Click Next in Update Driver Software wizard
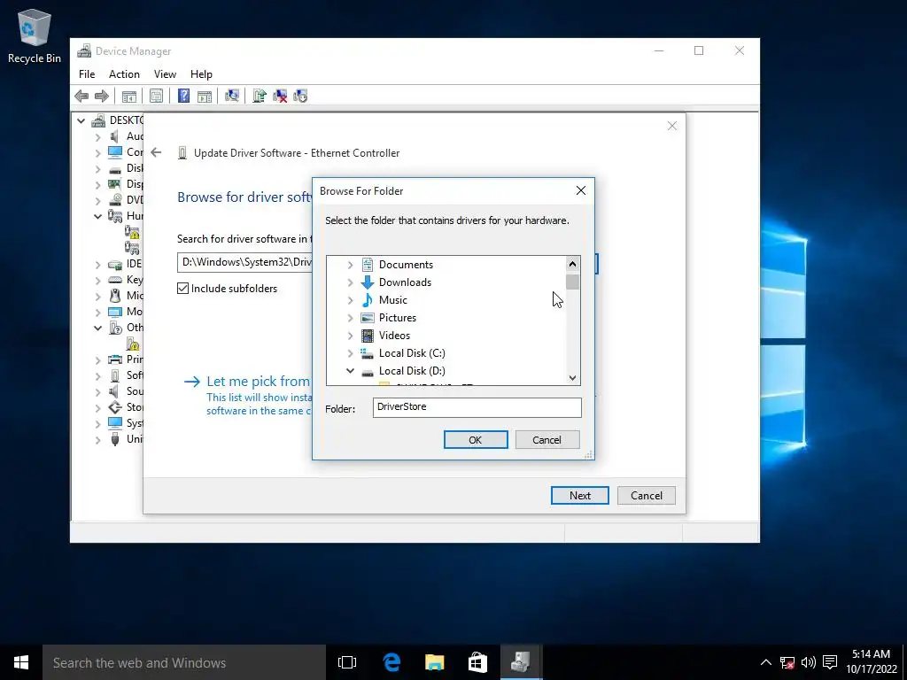The width and height of the screenshot is (907, 680). (579, 495)
